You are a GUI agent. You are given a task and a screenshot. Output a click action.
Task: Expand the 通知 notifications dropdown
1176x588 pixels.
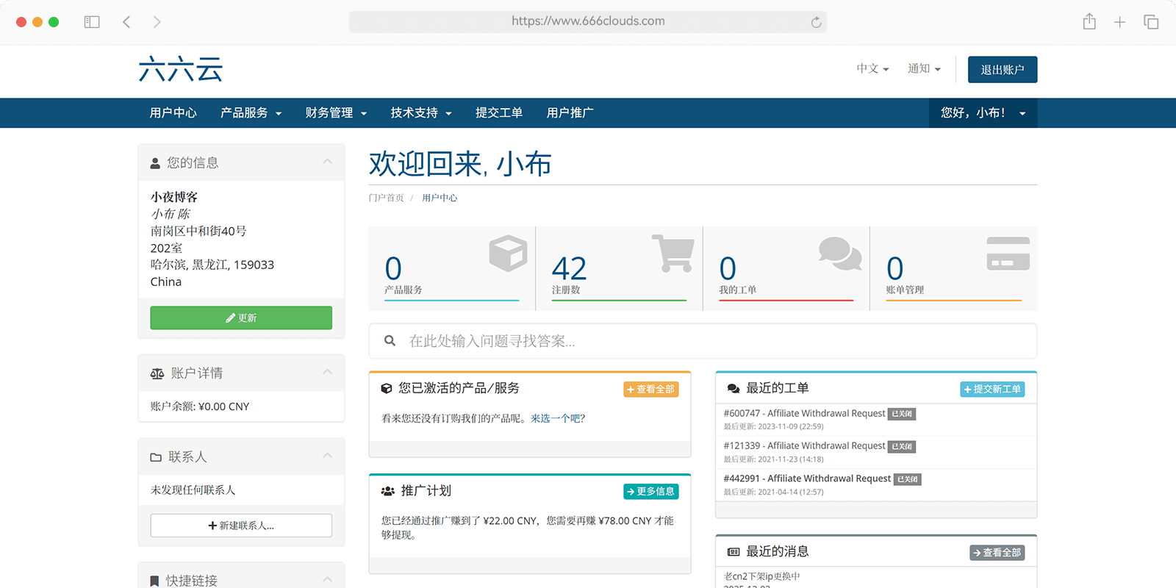[x=924, y=68]
